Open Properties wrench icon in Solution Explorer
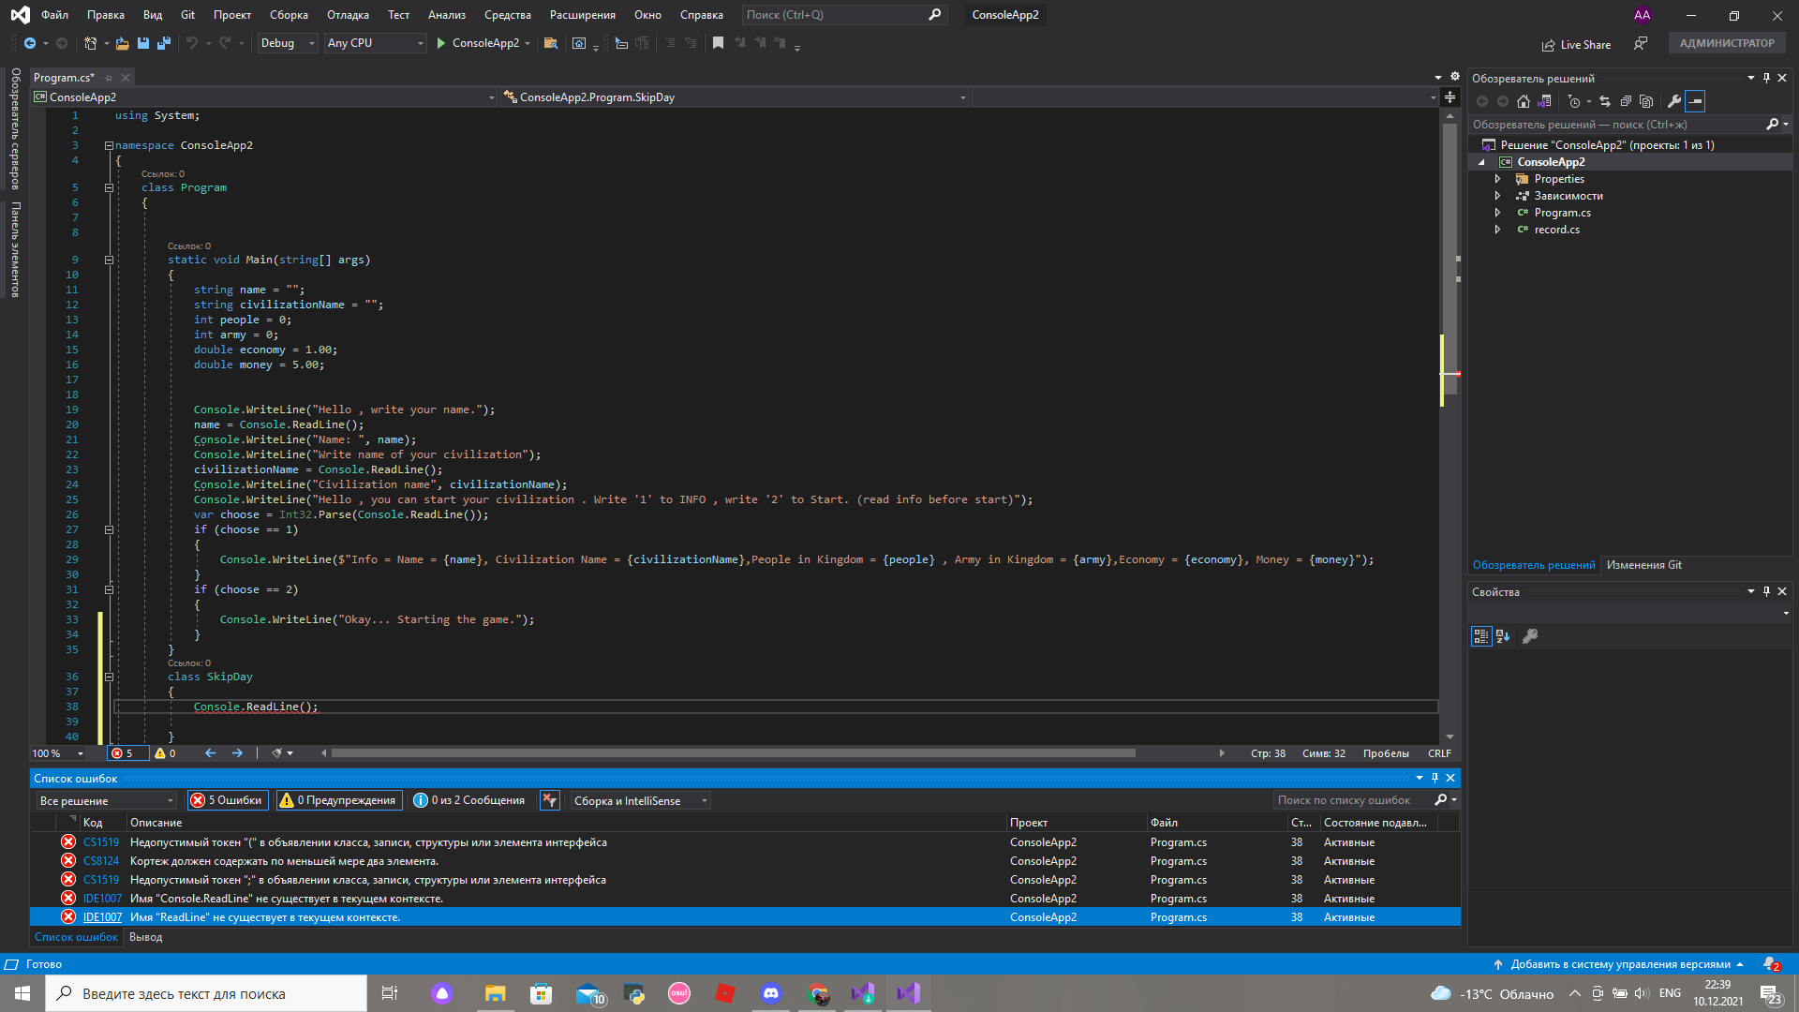This screenshot has width=1799, height=1012. tap(1674, 101)
